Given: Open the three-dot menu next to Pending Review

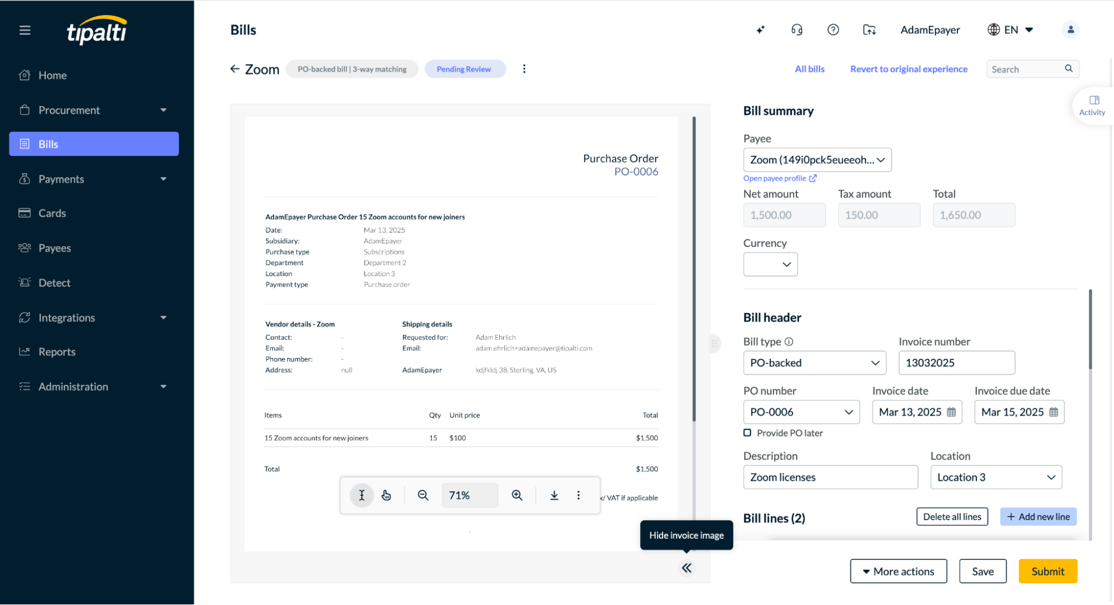Looking at the screenshot, I should (524, 69).
